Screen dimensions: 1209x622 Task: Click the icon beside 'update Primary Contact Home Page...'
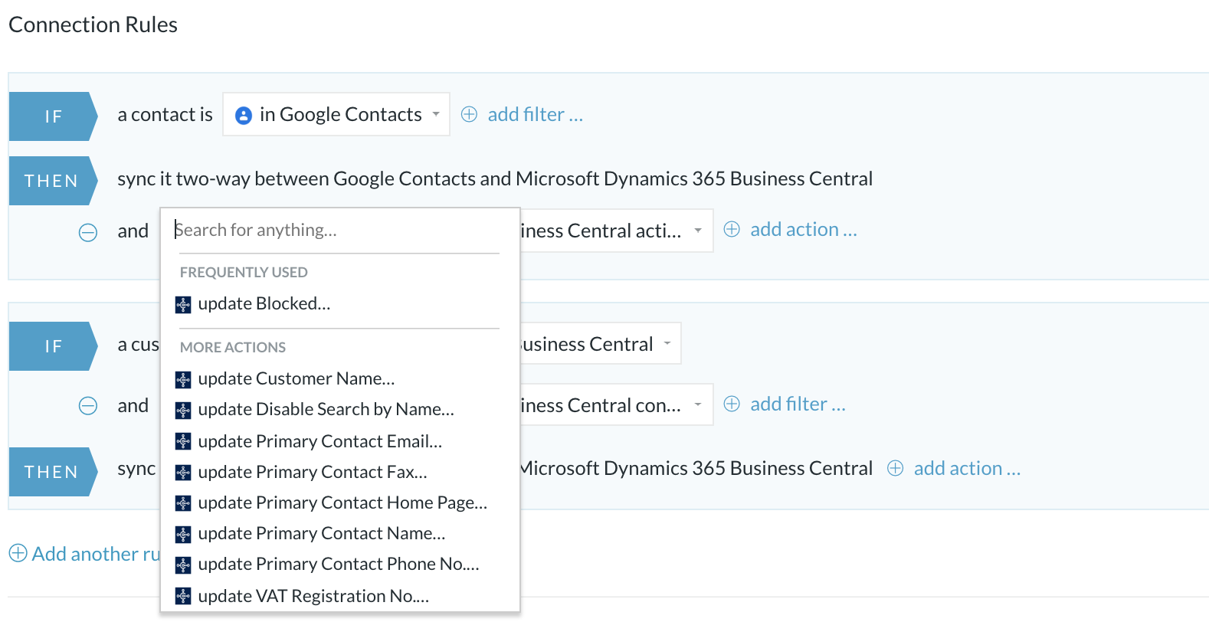pos(183,503)
